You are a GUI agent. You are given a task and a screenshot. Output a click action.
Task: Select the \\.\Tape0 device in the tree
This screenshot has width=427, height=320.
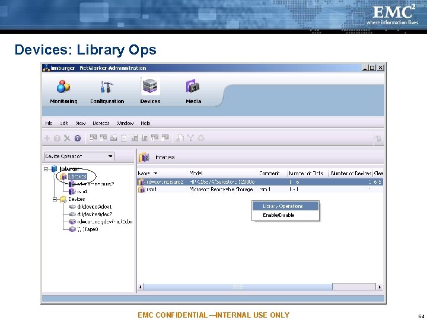coord(88,229)
